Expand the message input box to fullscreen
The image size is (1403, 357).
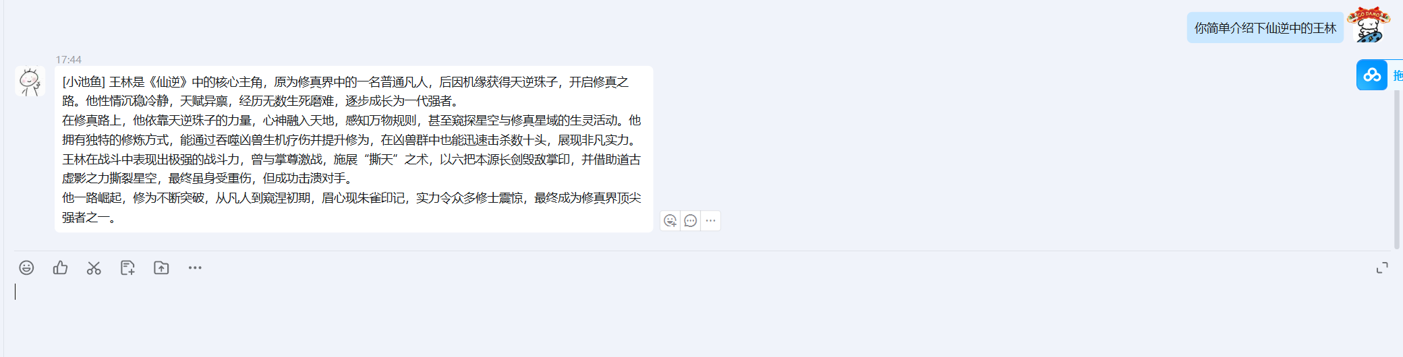pyautogui.click(x=1382, y=268)
